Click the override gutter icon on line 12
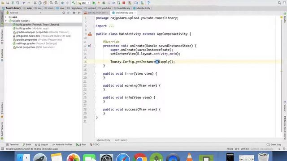287x161 pixels. click(x=89, y=46)
